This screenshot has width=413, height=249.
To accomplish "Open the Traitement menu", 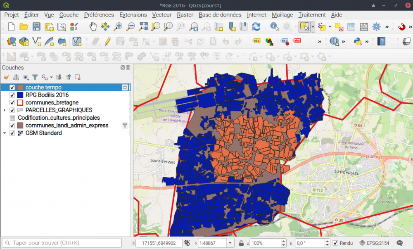I will point(312,14).
